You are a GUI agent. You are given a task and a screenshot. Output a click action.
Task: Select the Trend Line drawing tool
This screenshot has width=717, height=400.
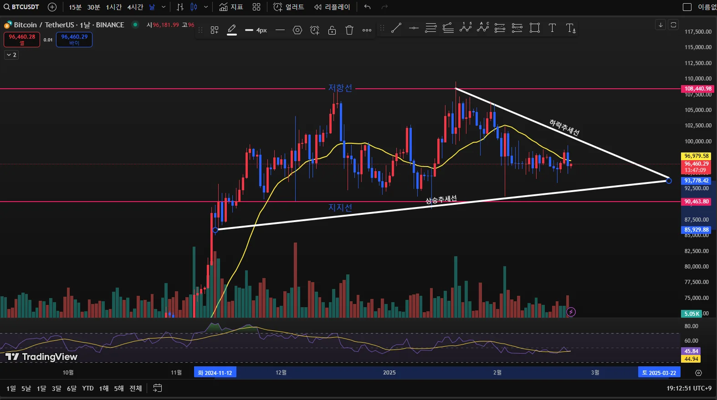396,28
